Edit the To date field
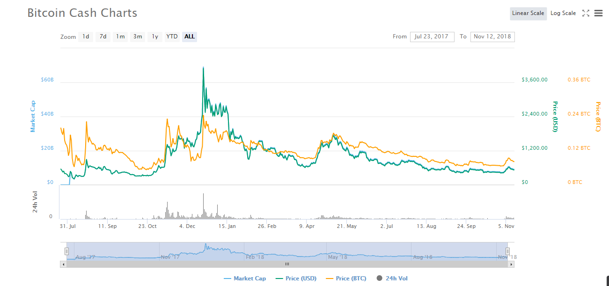 [492, 37]
